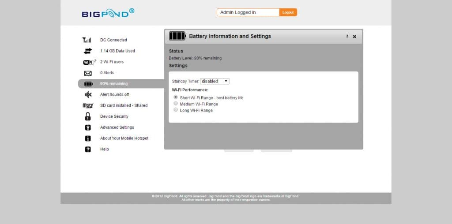The image size is (452, 224).
Task: Click the Admin Logged in field
Action: click(x=248, y=12)
